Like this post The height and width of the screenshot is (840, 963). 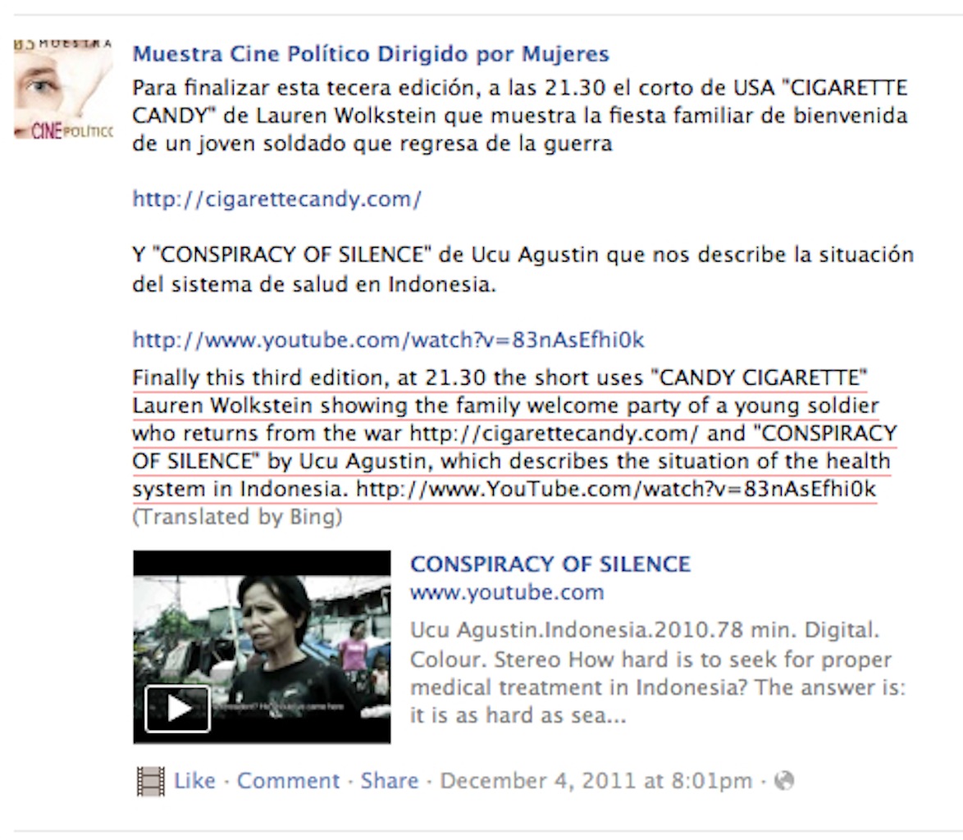(194, 781)
